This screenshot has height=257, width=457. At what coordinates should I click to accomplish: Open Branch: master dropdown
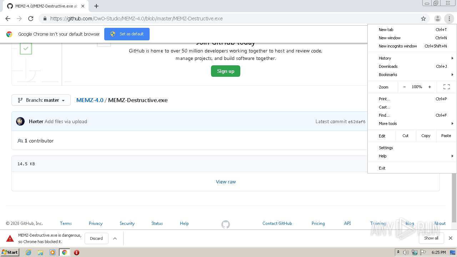(x=41, y=100)
